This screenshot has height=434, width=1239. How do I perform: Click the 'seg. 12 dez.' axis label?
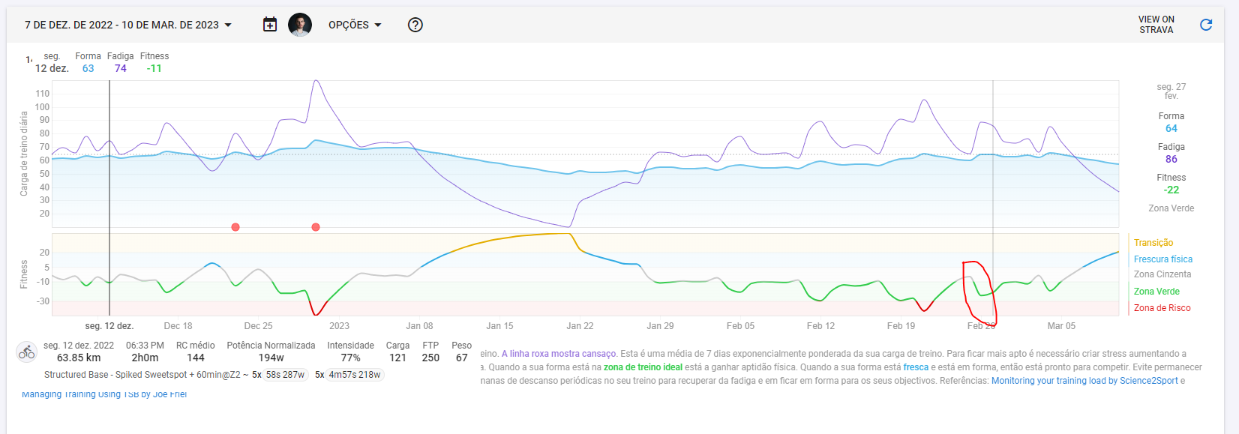(109, 326)
